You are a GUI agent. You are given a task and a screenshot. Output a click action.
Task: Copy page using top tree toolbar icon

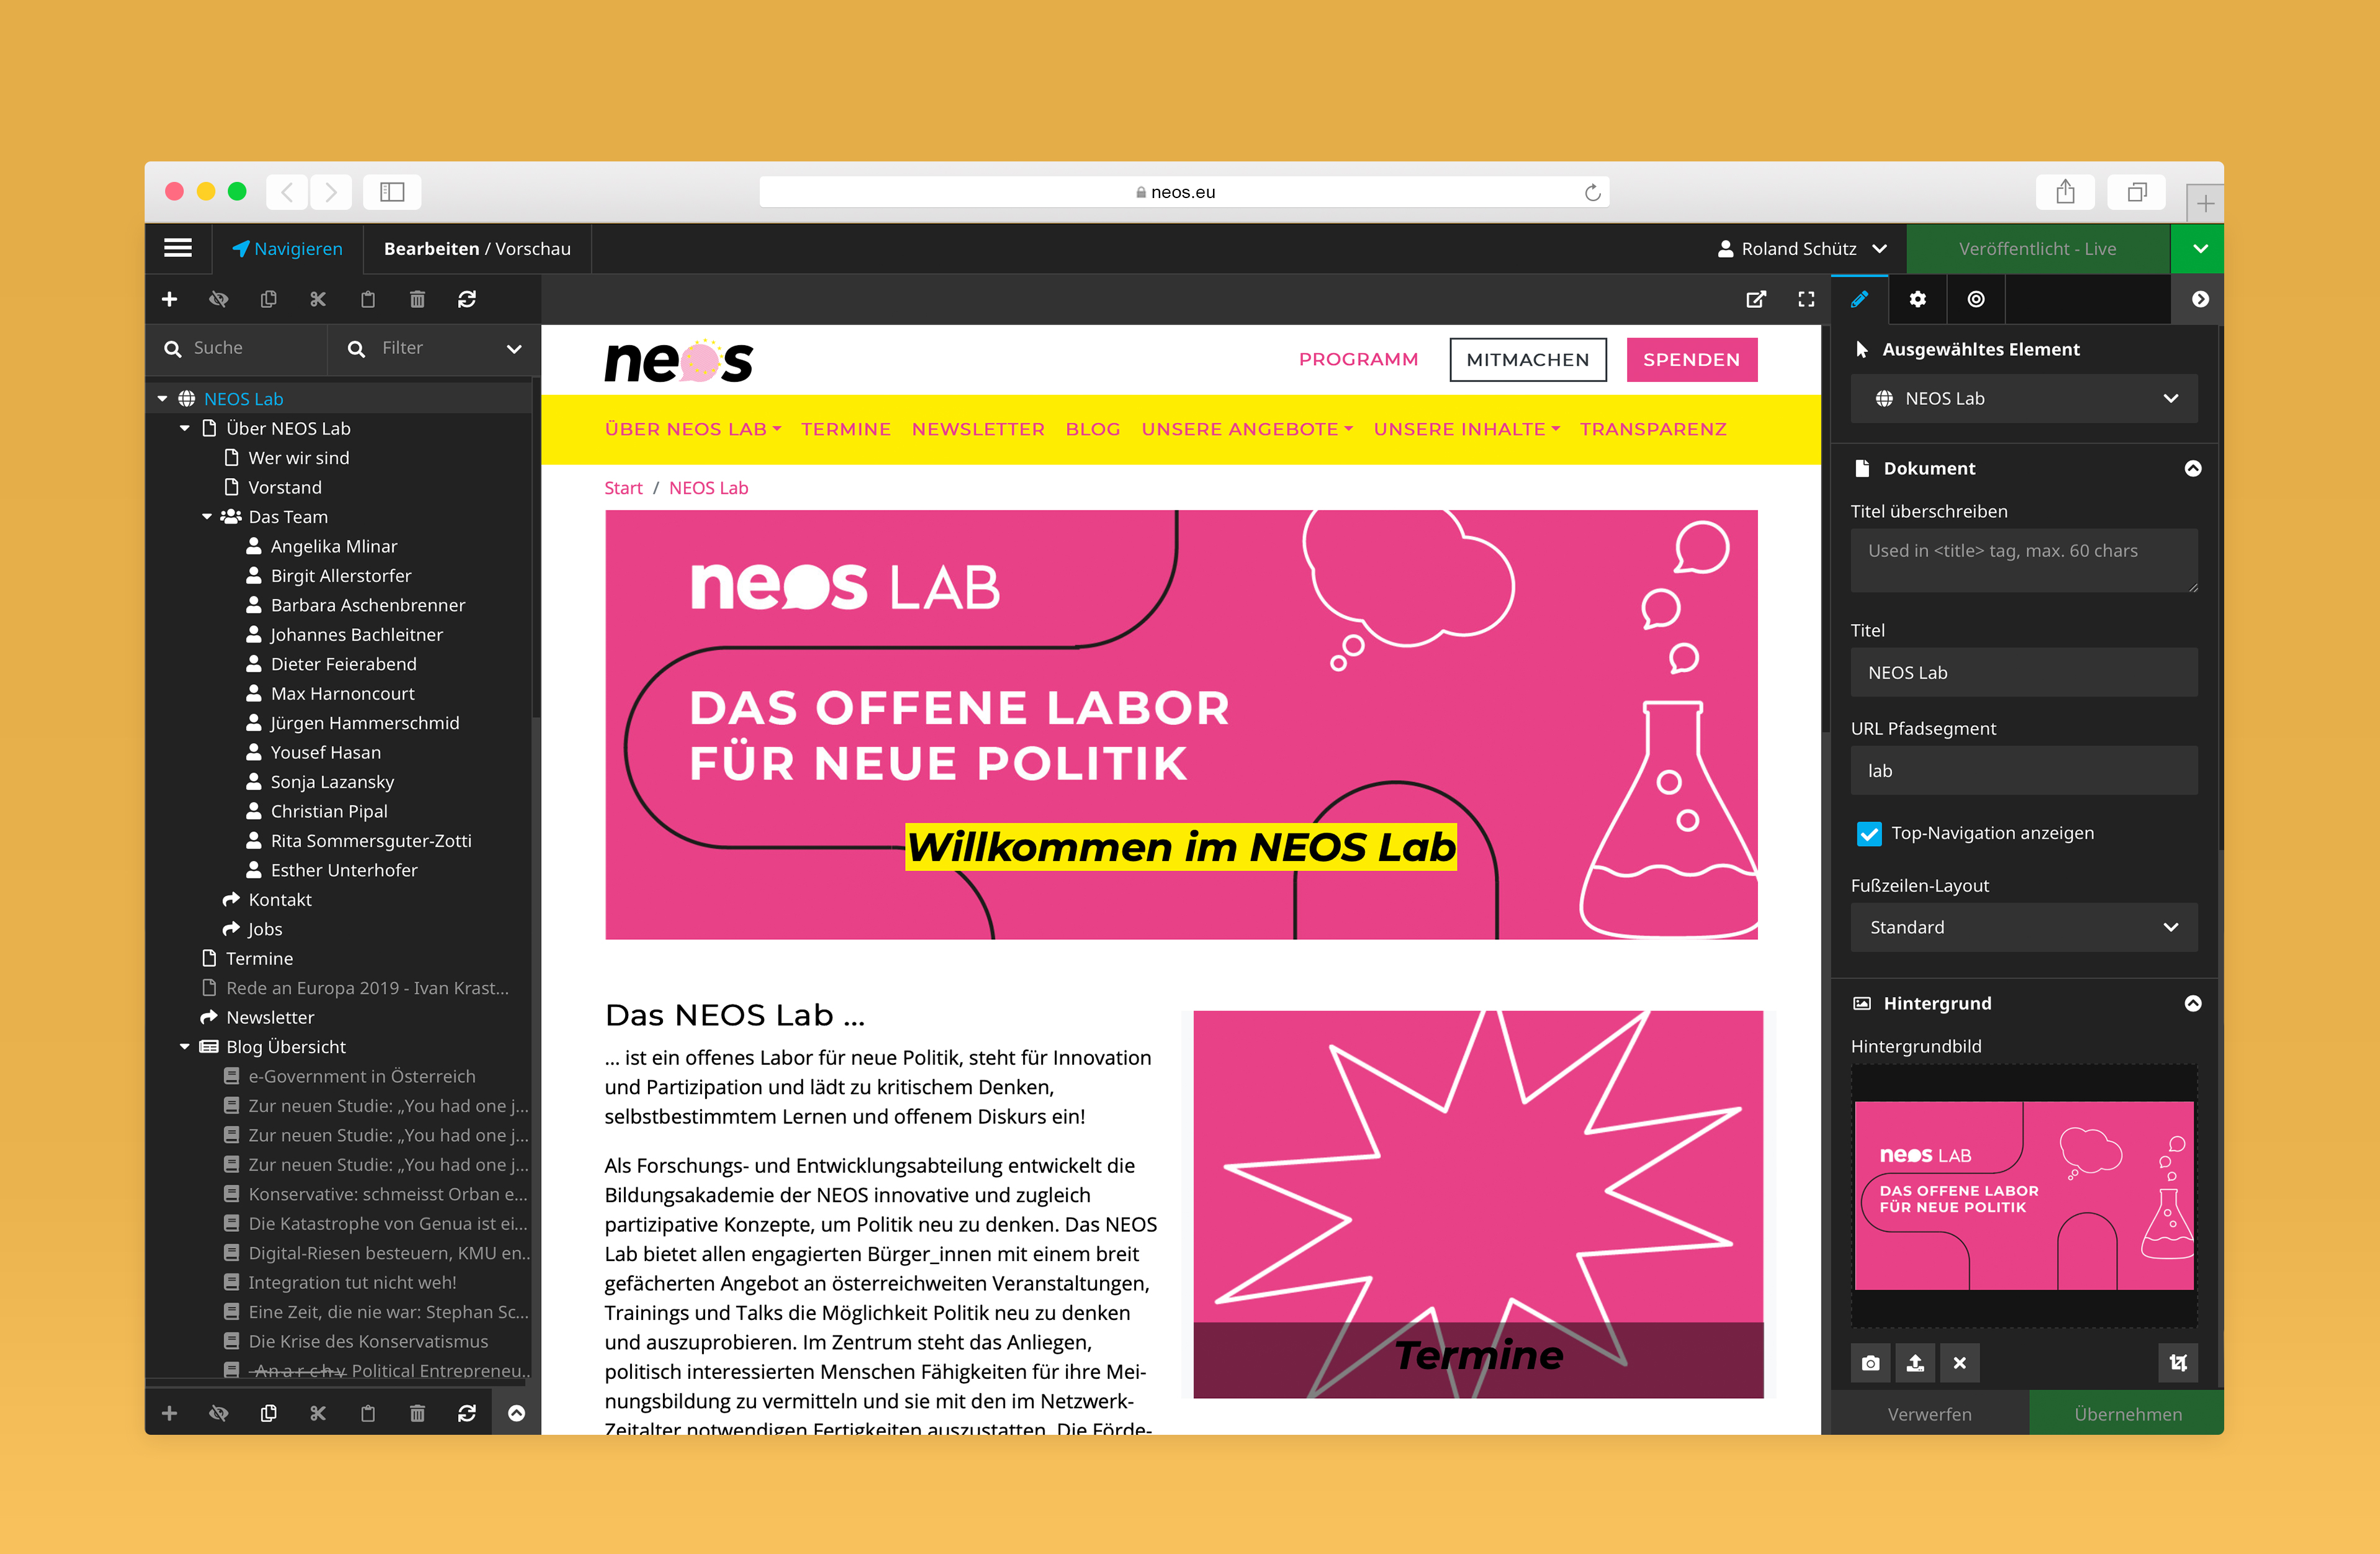click(x=268, y=299)
